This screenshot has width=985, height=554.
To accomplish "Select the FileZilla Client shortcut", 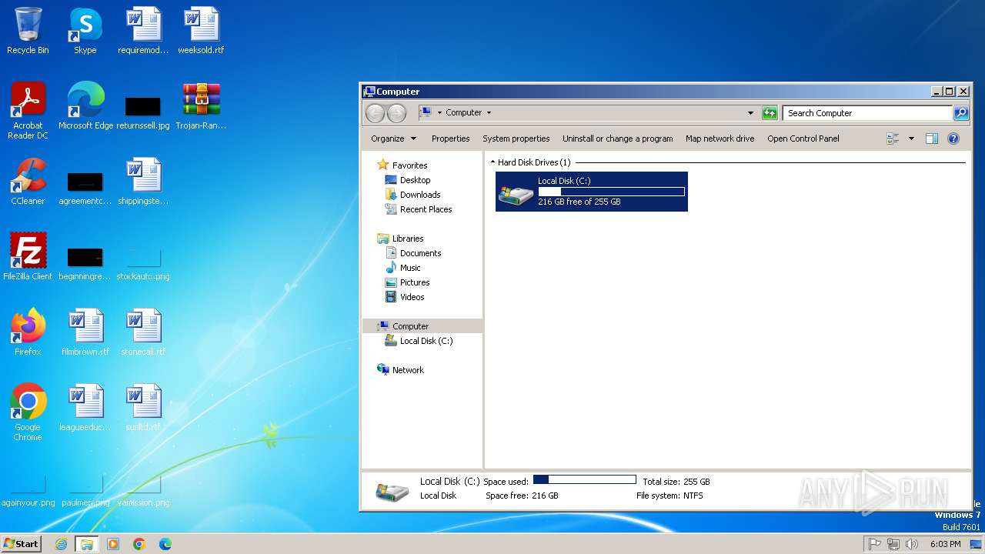I will click(x=28, y=257).
